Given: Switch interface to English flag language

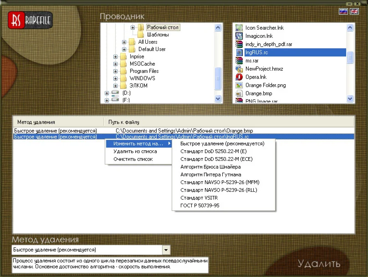Looking at the screenshot, I should (354, 11).
